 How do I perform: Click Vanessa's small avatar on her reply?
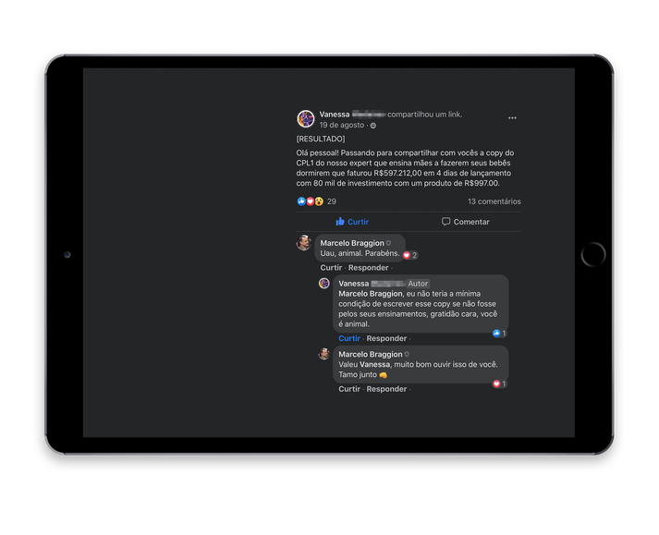(323, 284)
